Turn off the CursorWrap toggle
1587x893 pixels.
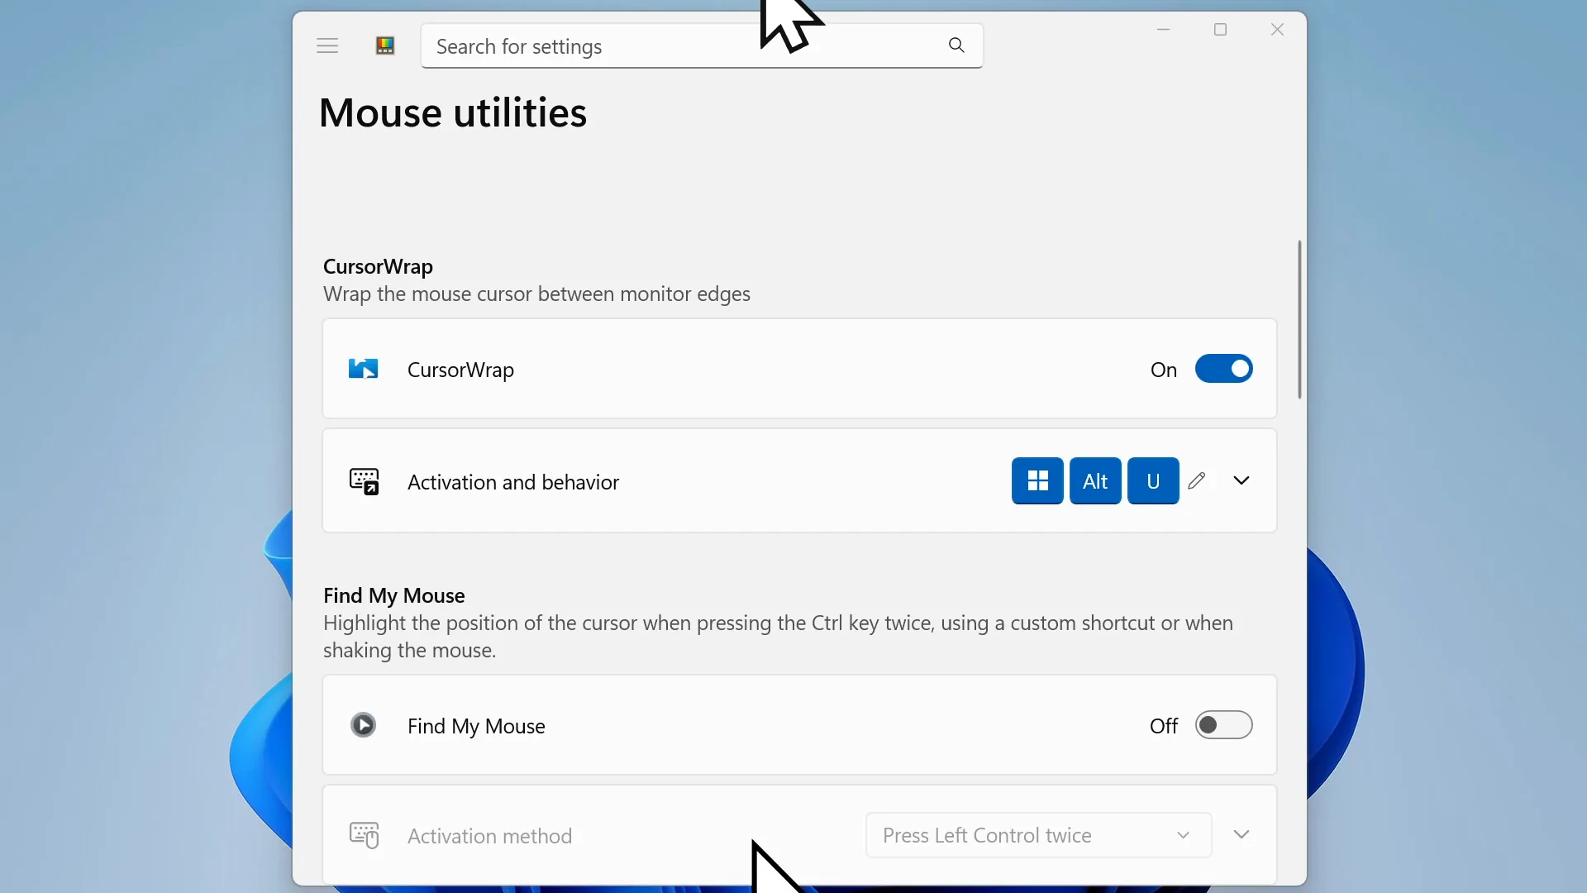[x=1223, y=369]
